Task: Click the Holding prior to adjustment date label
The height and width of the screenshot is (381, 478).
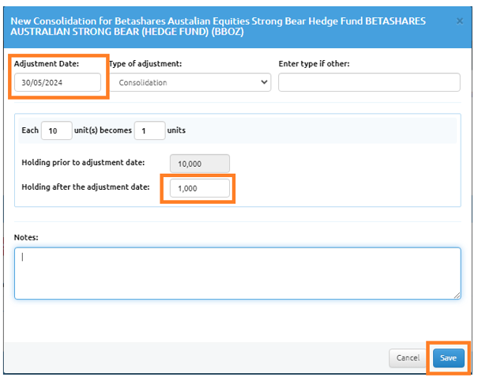Action: (x=83, y=162)
